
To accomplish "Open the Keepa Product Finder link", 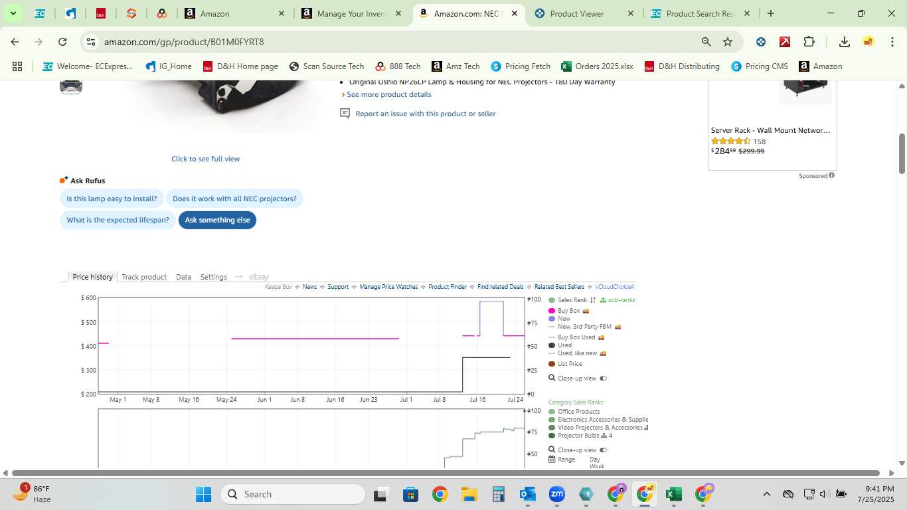I will click(x=448, y=287).
